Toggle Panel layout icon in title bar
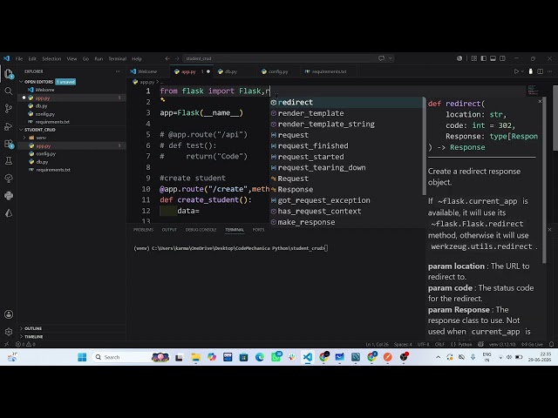Screen dimensions: 558x418 coord(493,58)
